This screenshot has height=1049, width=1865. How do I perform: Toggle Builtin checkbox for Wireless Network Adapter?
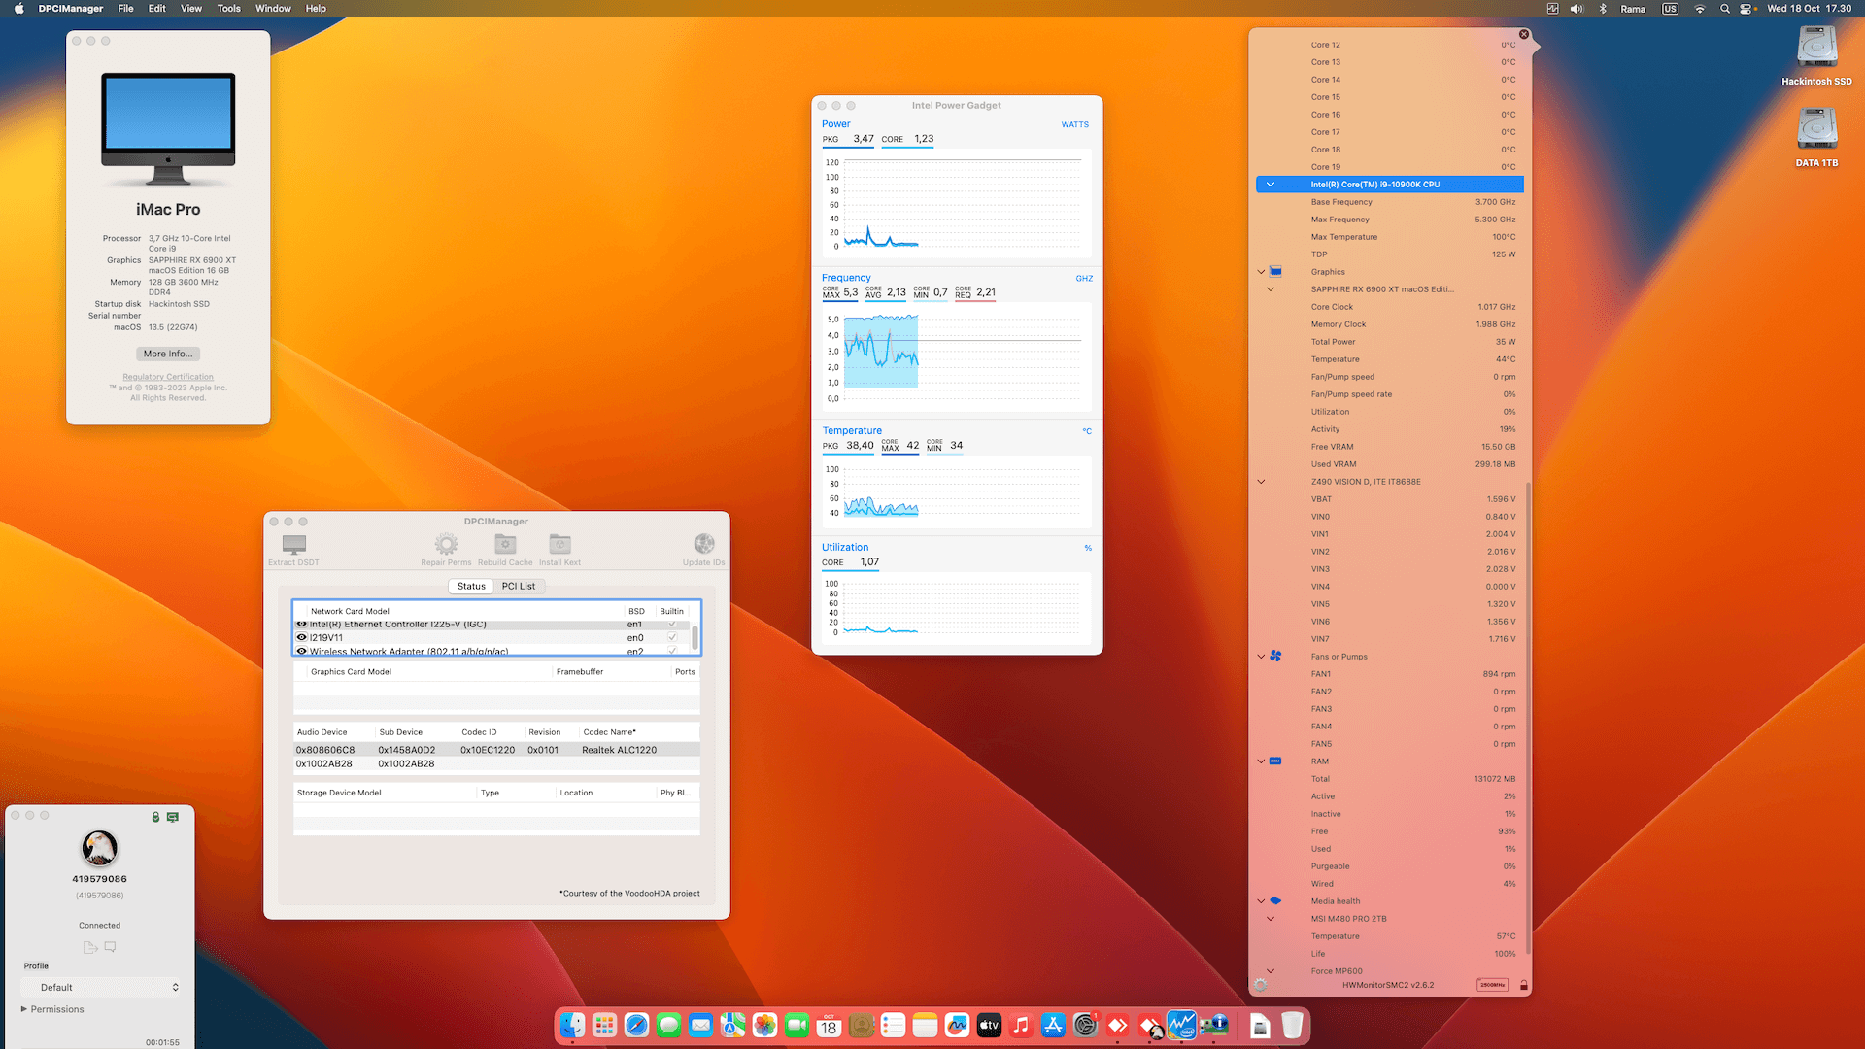(672, 651)
